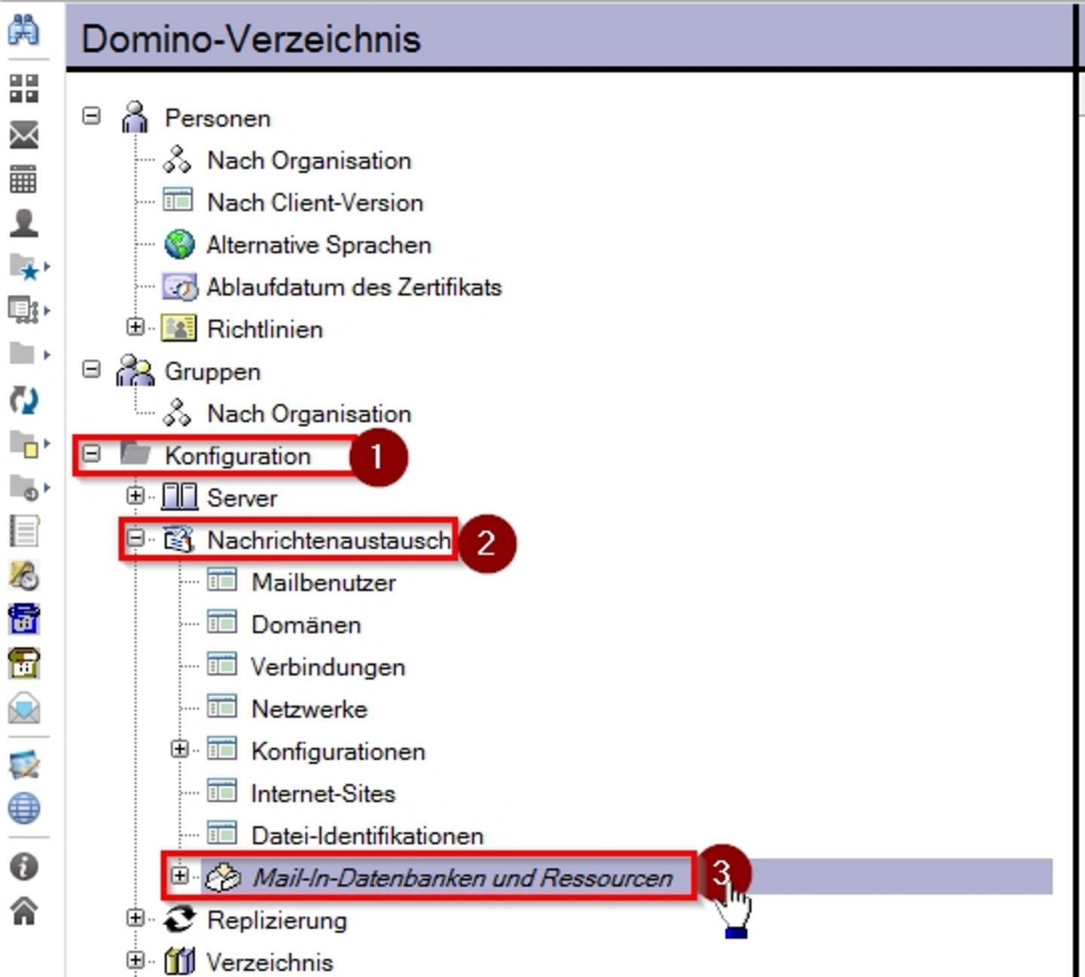Open Mail from the sidebar envelope icon
Screen dimensions: 1085x977
[x=24, y=136]
